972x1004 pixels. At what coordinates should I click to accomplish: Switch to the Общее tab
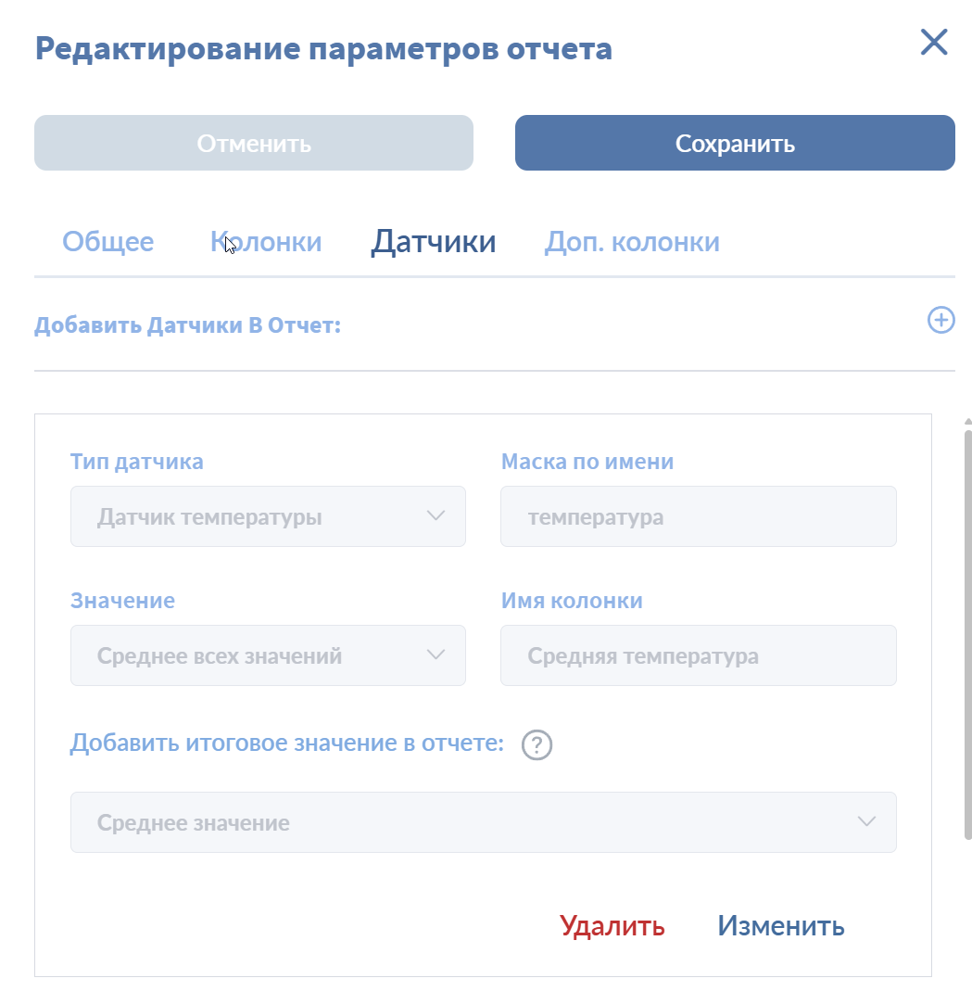[108, 242]
